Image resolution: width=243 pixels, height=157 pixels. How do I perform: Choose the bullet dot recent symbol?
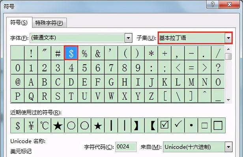pos(191,125)
